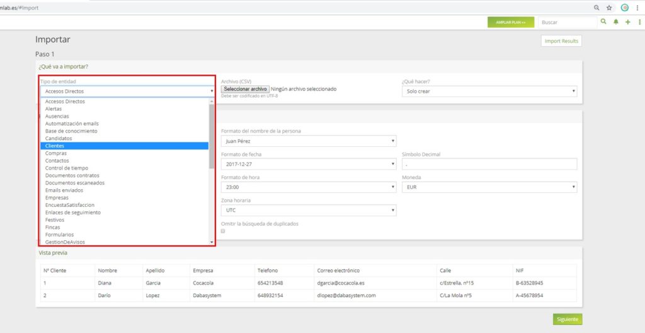Viewport: 645px width, 333px height.
Task: Open the Import Results button
Action: [x=561, y=41]
